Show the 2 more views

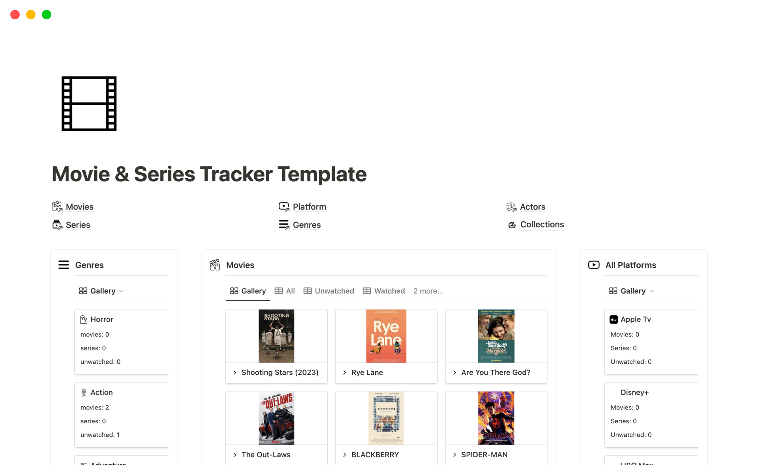click(x=428, y=291)
